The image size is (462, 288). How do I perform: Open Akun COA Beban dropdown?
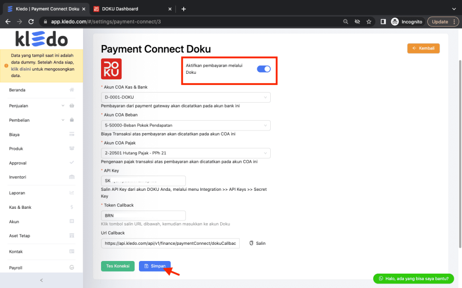point(185,125)
